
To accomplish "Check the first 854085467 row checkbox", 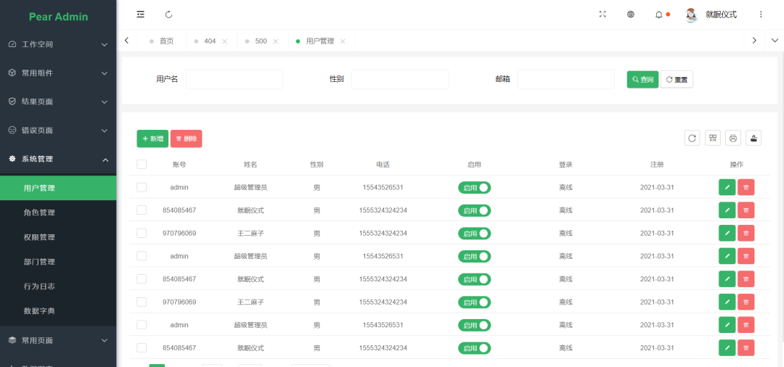I will click(x=142, y=210).
